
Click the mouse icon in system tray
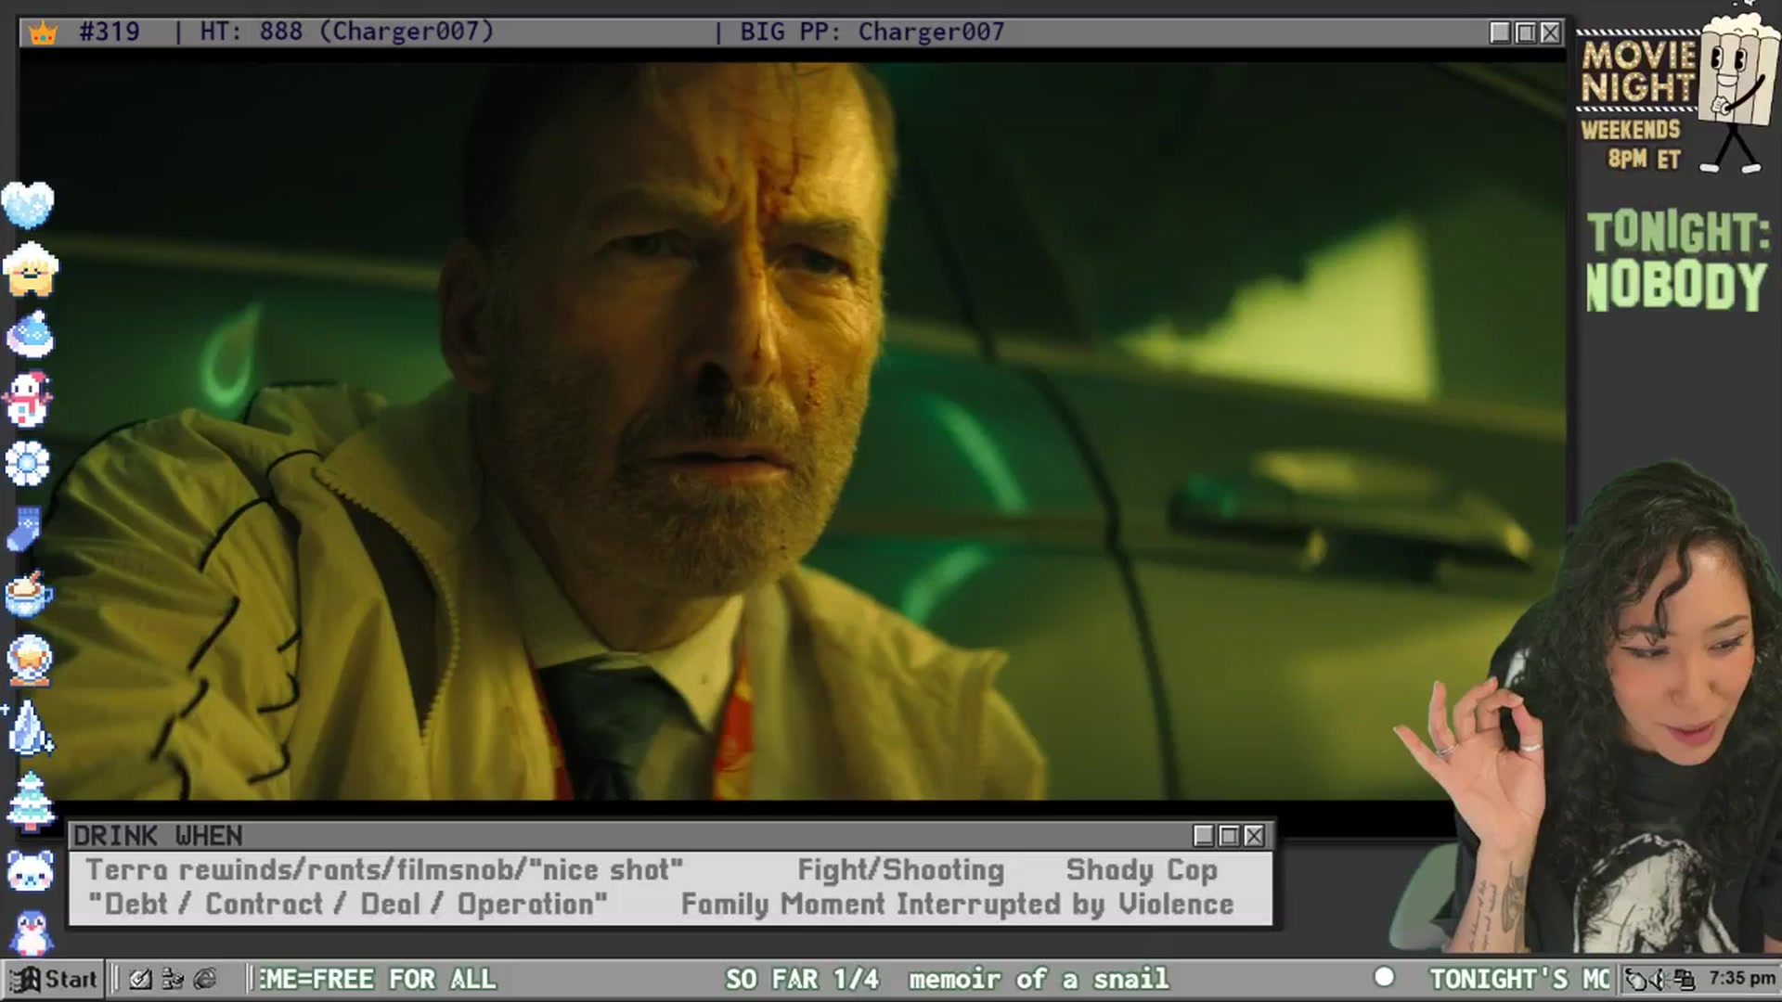[x=1637, y=979]
